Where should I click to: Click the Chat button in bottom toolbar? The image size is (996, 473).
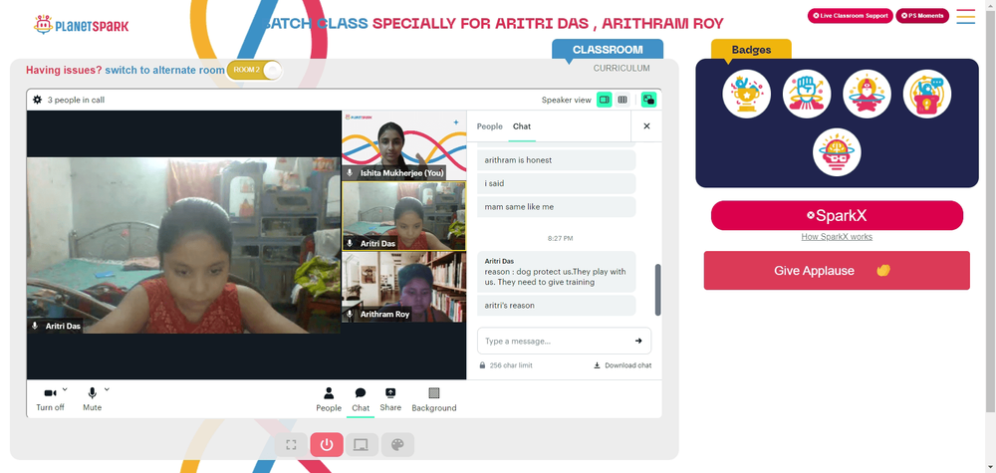361,400
